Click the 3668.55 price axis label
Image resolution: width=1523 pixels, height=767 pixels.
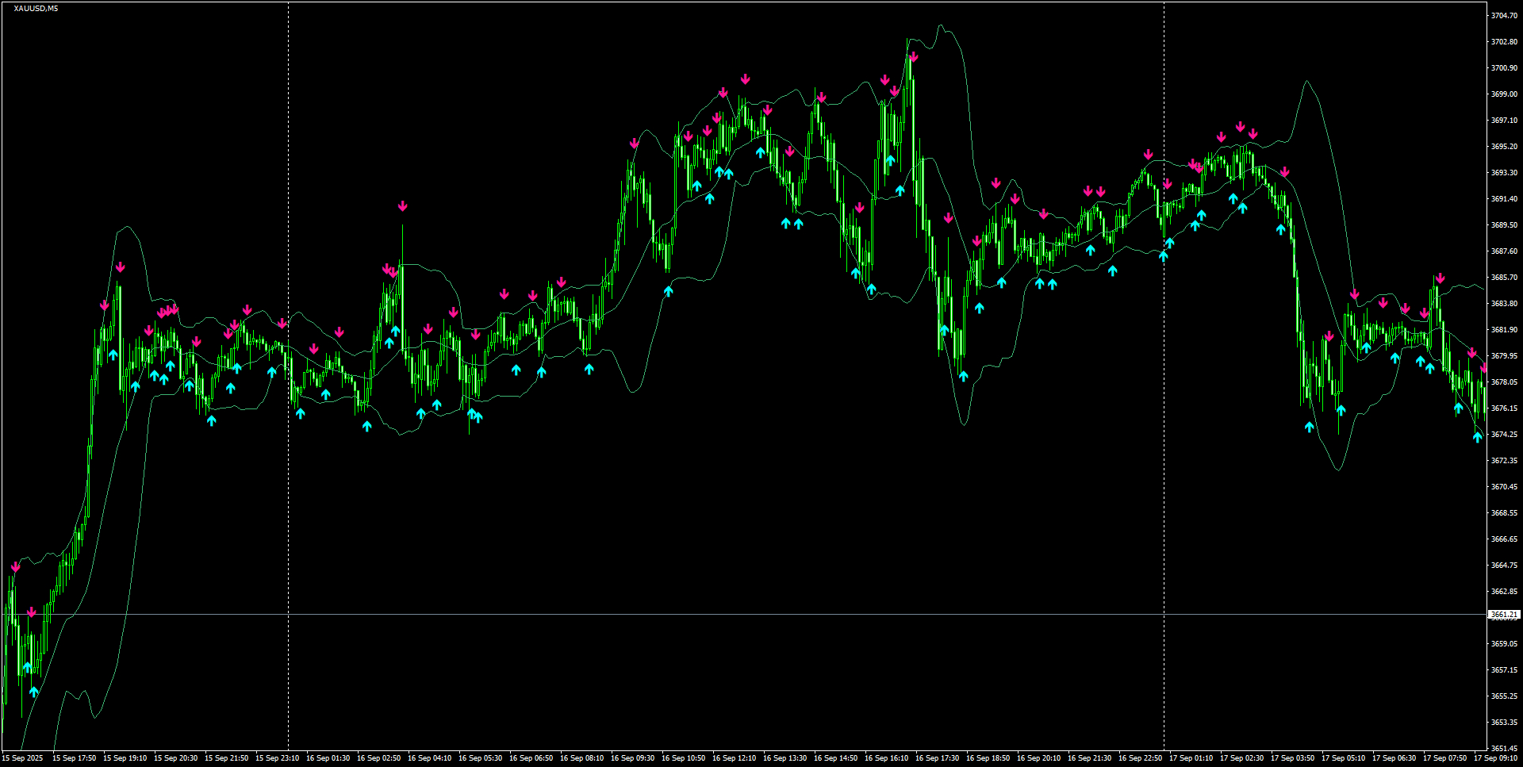coord(1504,513)
